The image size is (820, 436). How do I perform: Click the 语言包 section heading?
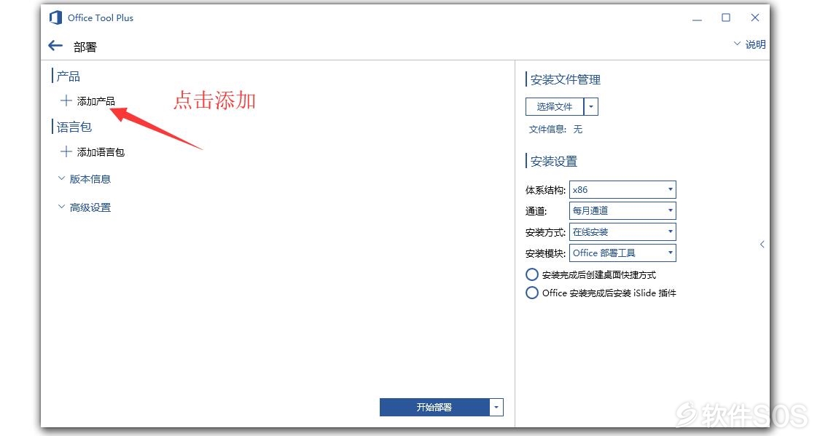[x=74, y=127]
